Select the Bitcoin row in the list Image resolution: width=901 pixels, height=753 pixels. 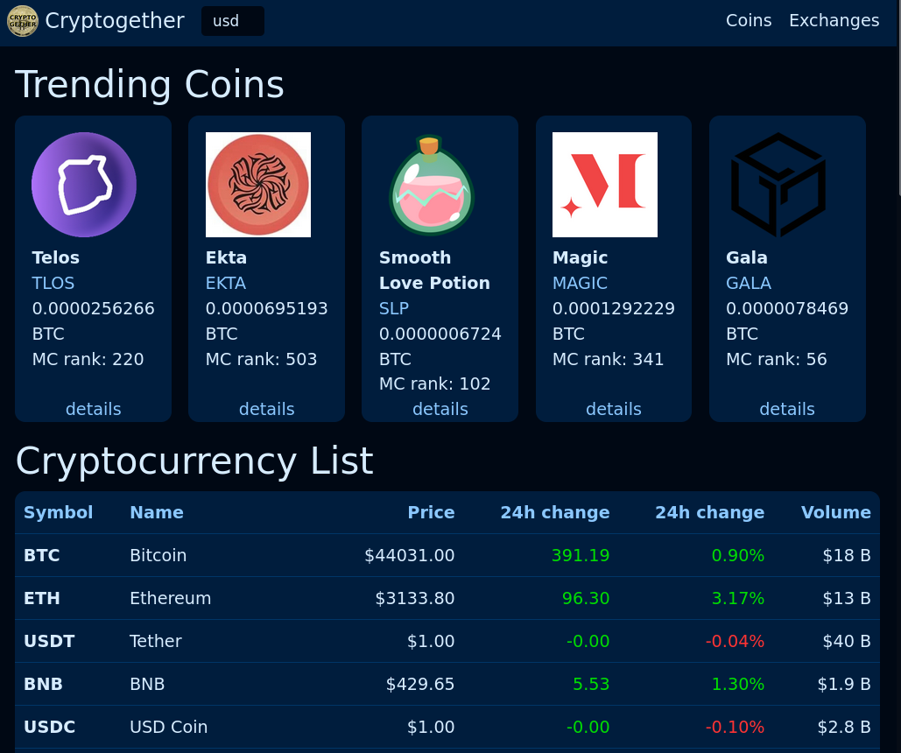tap(158, 555)
